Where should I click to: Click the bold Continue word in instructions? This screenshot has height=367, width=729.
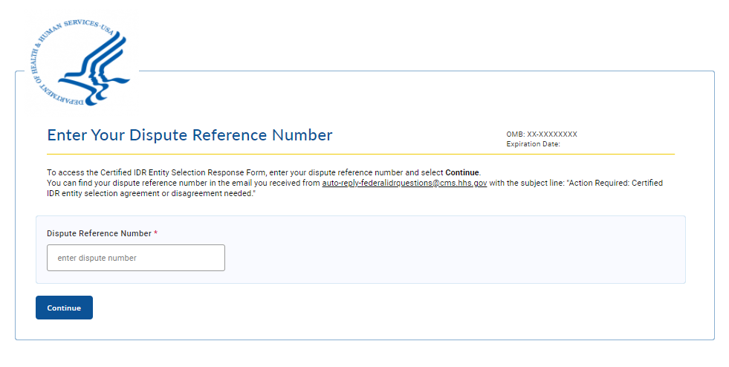click(462, 173)
